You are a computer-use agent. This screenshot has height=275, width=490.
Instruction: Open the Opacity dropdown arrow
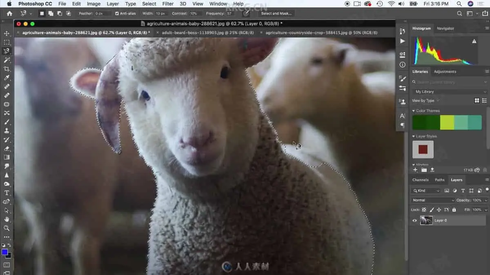coord(486,200)
